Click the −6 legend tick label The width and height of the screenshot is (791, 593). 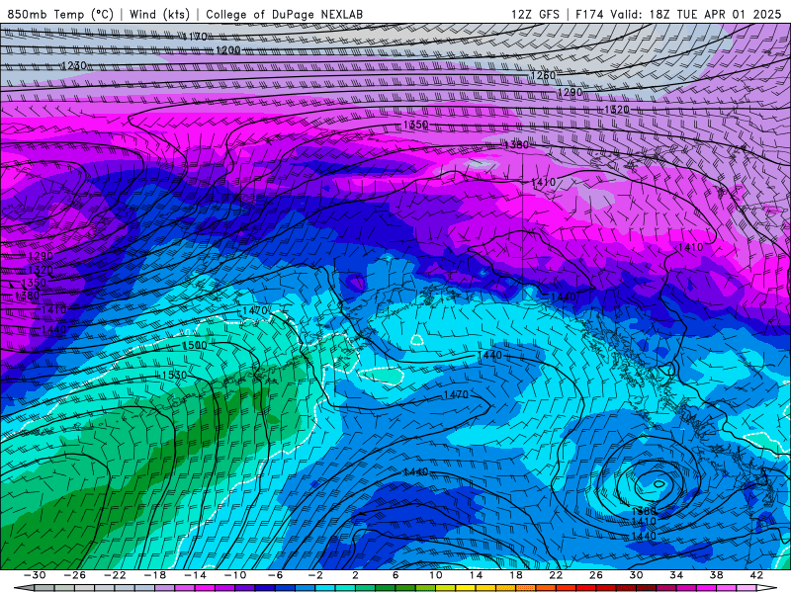[x=276, y=575]
